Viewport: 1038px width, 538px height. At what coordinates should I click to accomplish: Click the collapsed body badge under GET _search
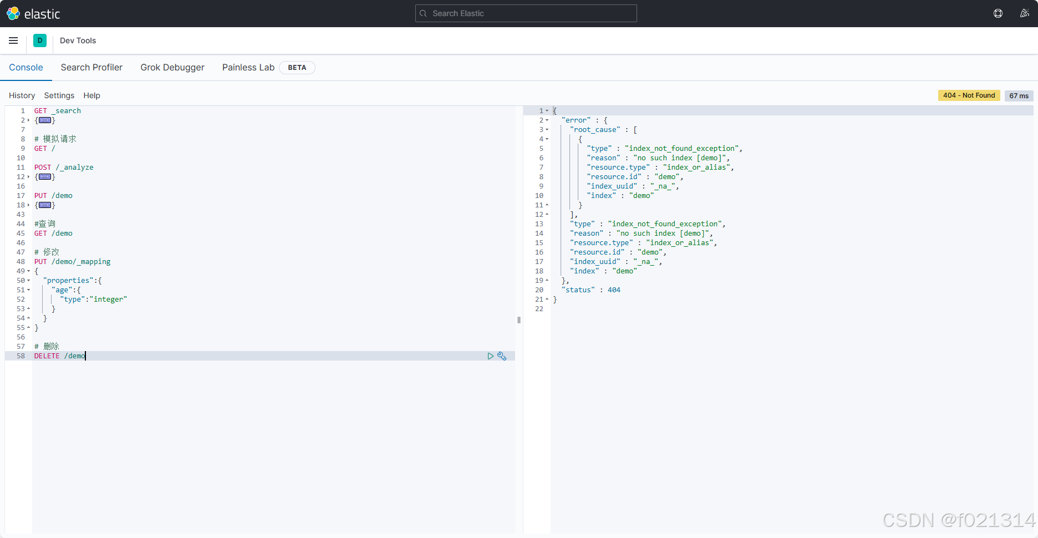tap(45, 120)
